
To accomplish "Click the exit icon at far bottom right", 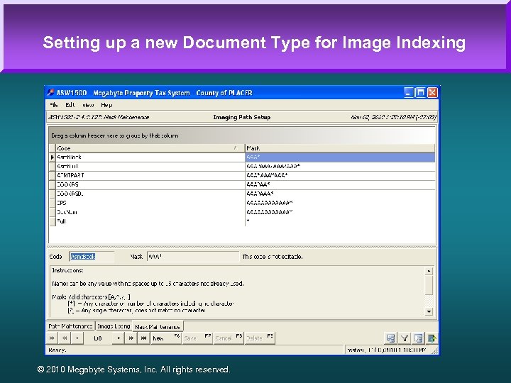I will coord(432,338).
